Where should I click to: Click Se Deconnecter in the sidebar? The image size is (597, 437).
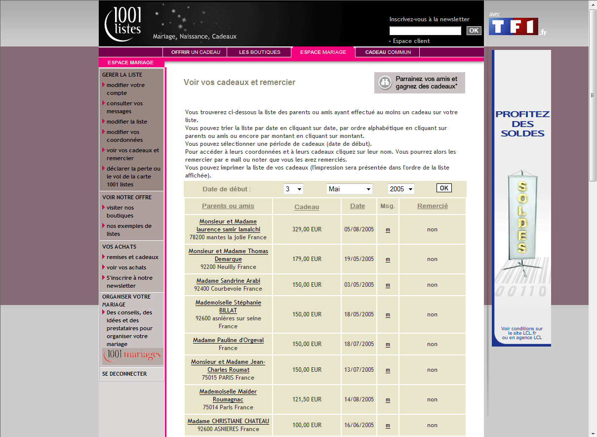(124, 374)
